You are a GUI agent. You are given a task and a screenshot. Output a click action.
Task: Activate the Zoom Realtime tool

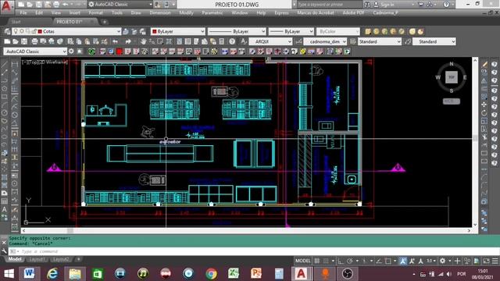(152, 41)
